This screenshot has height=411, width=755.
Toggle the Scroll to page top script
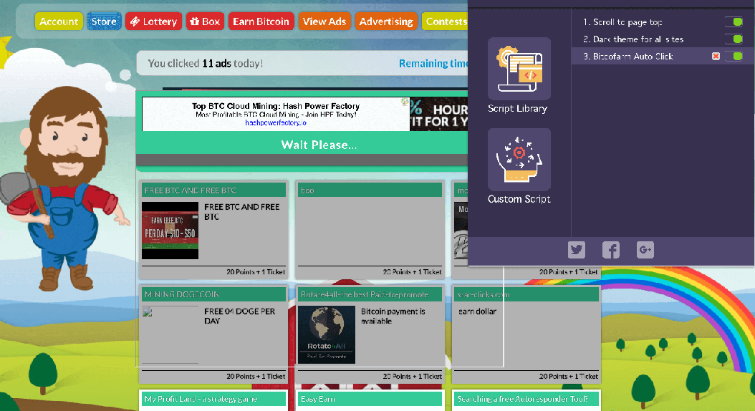tap(734, 22)
